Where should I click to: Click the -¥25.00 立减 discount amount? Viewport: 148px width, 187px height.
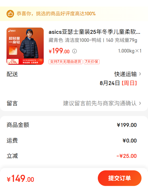click(126, 156)
